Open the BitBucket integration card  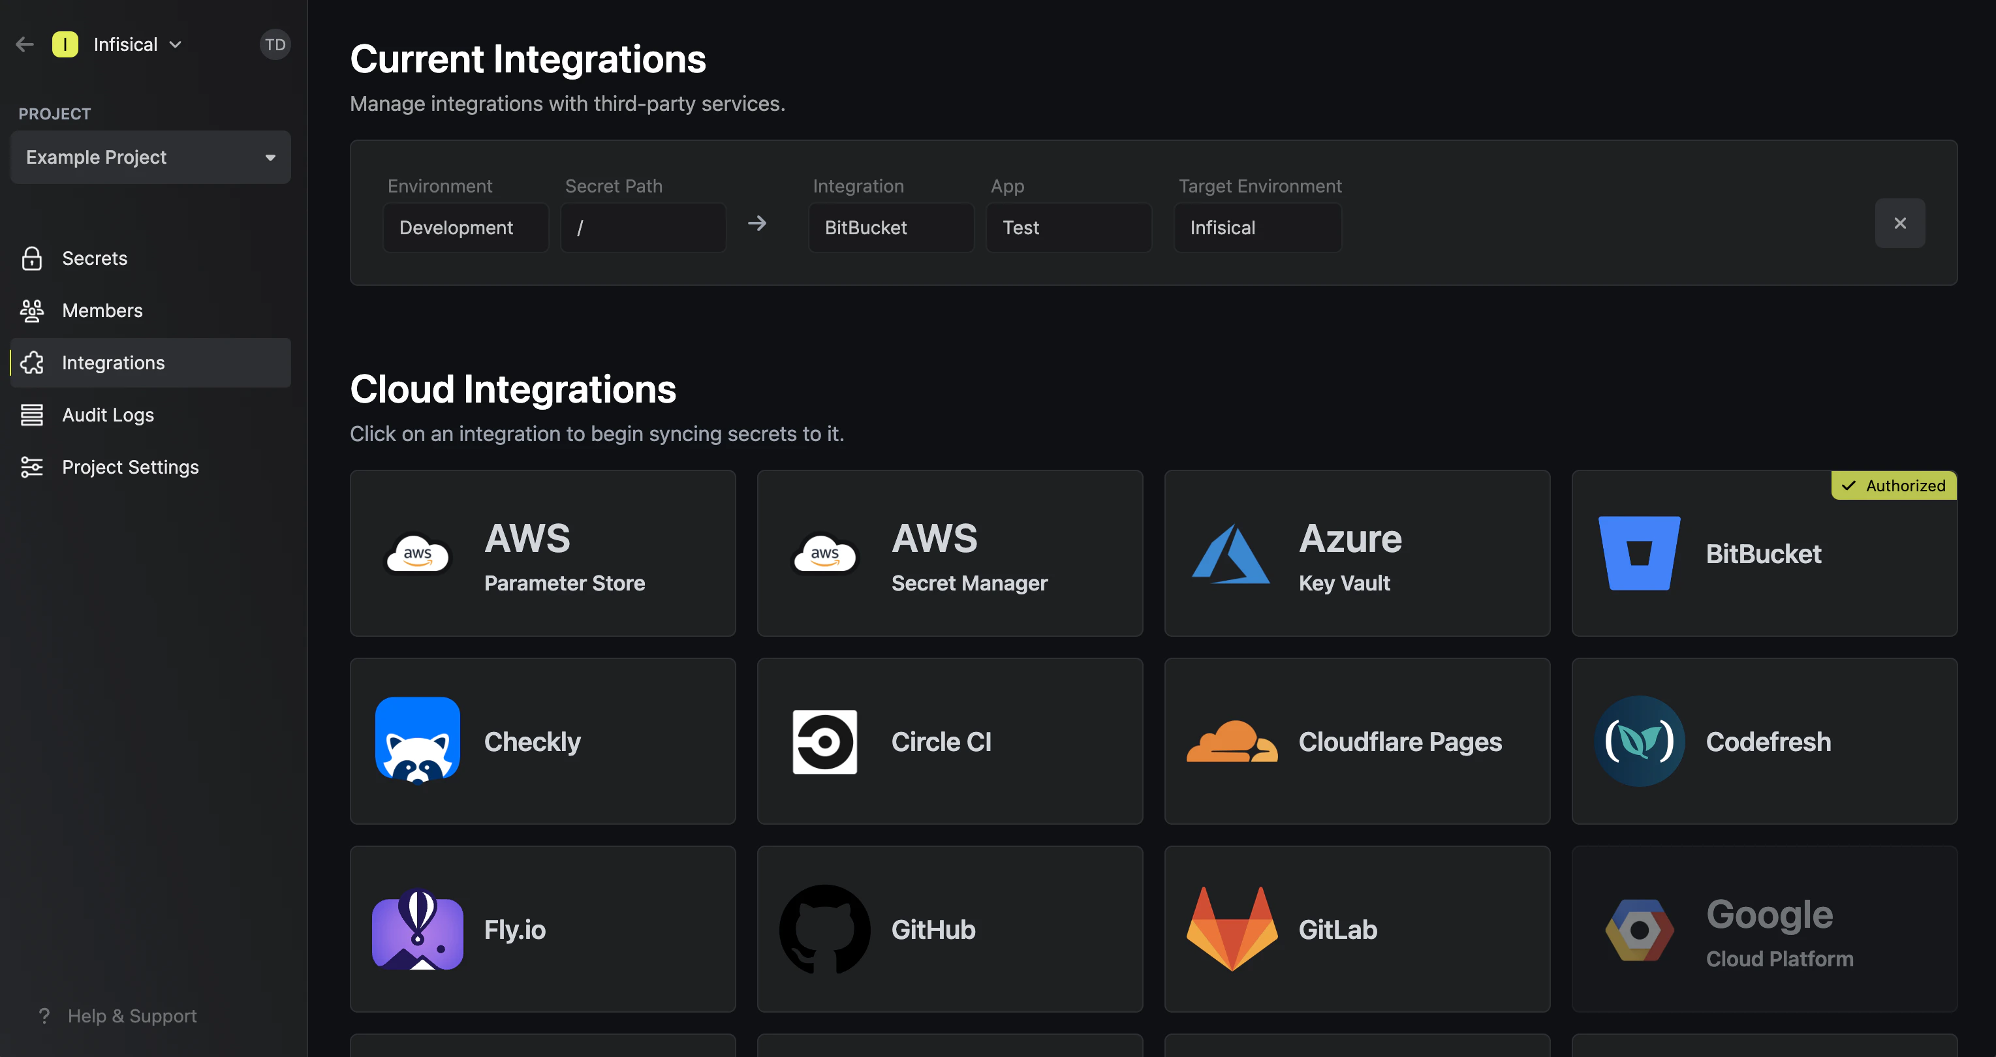click(1764, 554)
